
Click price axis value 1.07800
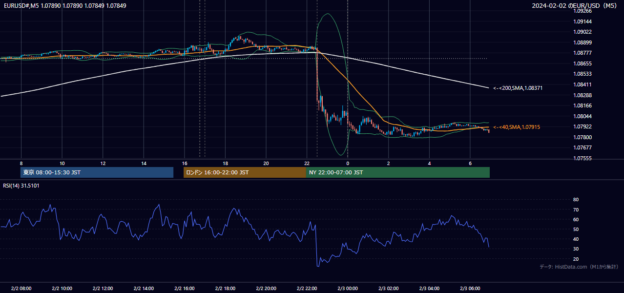click(x=582, y=137)
